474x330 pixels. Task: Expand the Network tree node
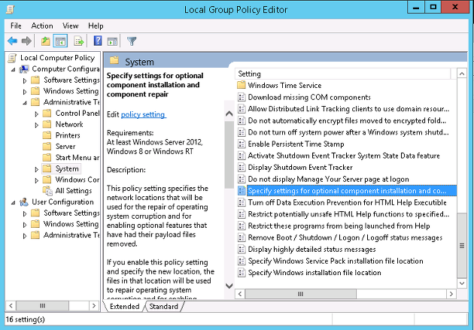[37, 125]
